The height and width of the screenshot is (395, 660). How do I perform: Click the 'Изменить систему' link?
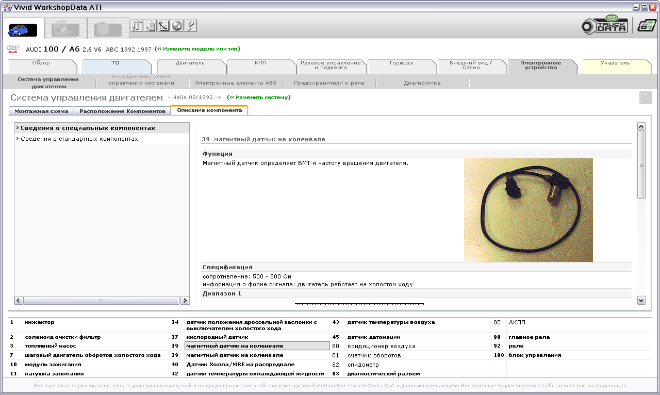(259, 97)
